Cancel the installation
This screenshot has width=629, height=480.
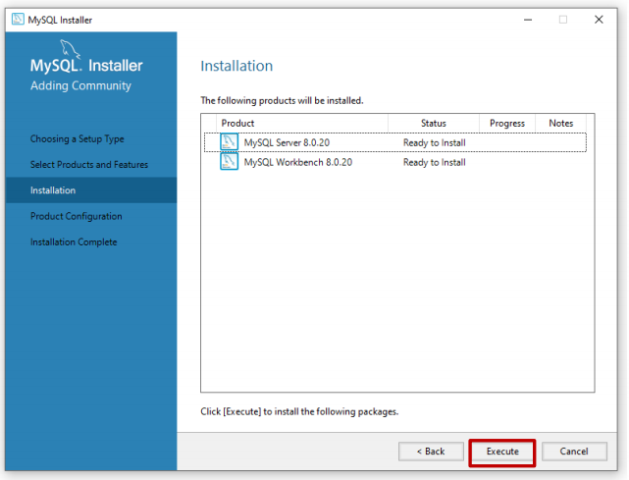tap(574, 452)
